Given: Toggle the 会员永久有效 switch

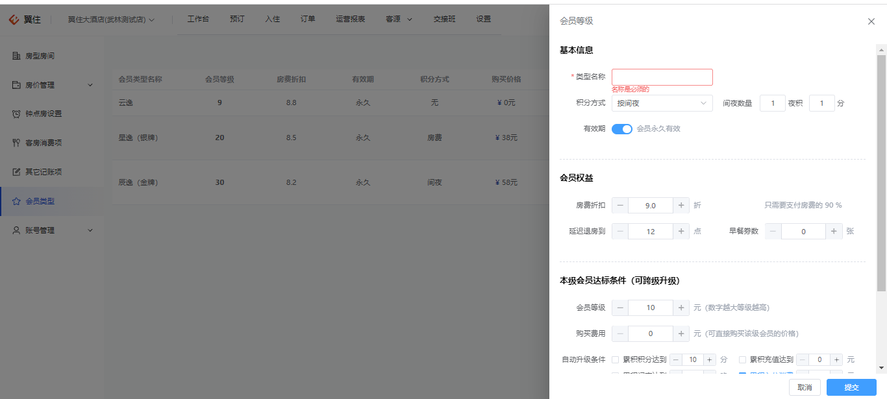Looking at the screenshot, I should coord(622,128).
